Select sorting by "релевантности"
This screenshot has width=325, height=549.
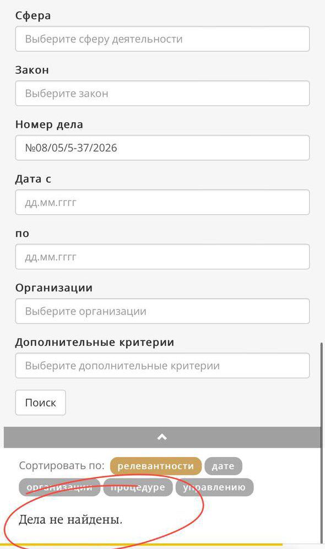pos(155,465)
